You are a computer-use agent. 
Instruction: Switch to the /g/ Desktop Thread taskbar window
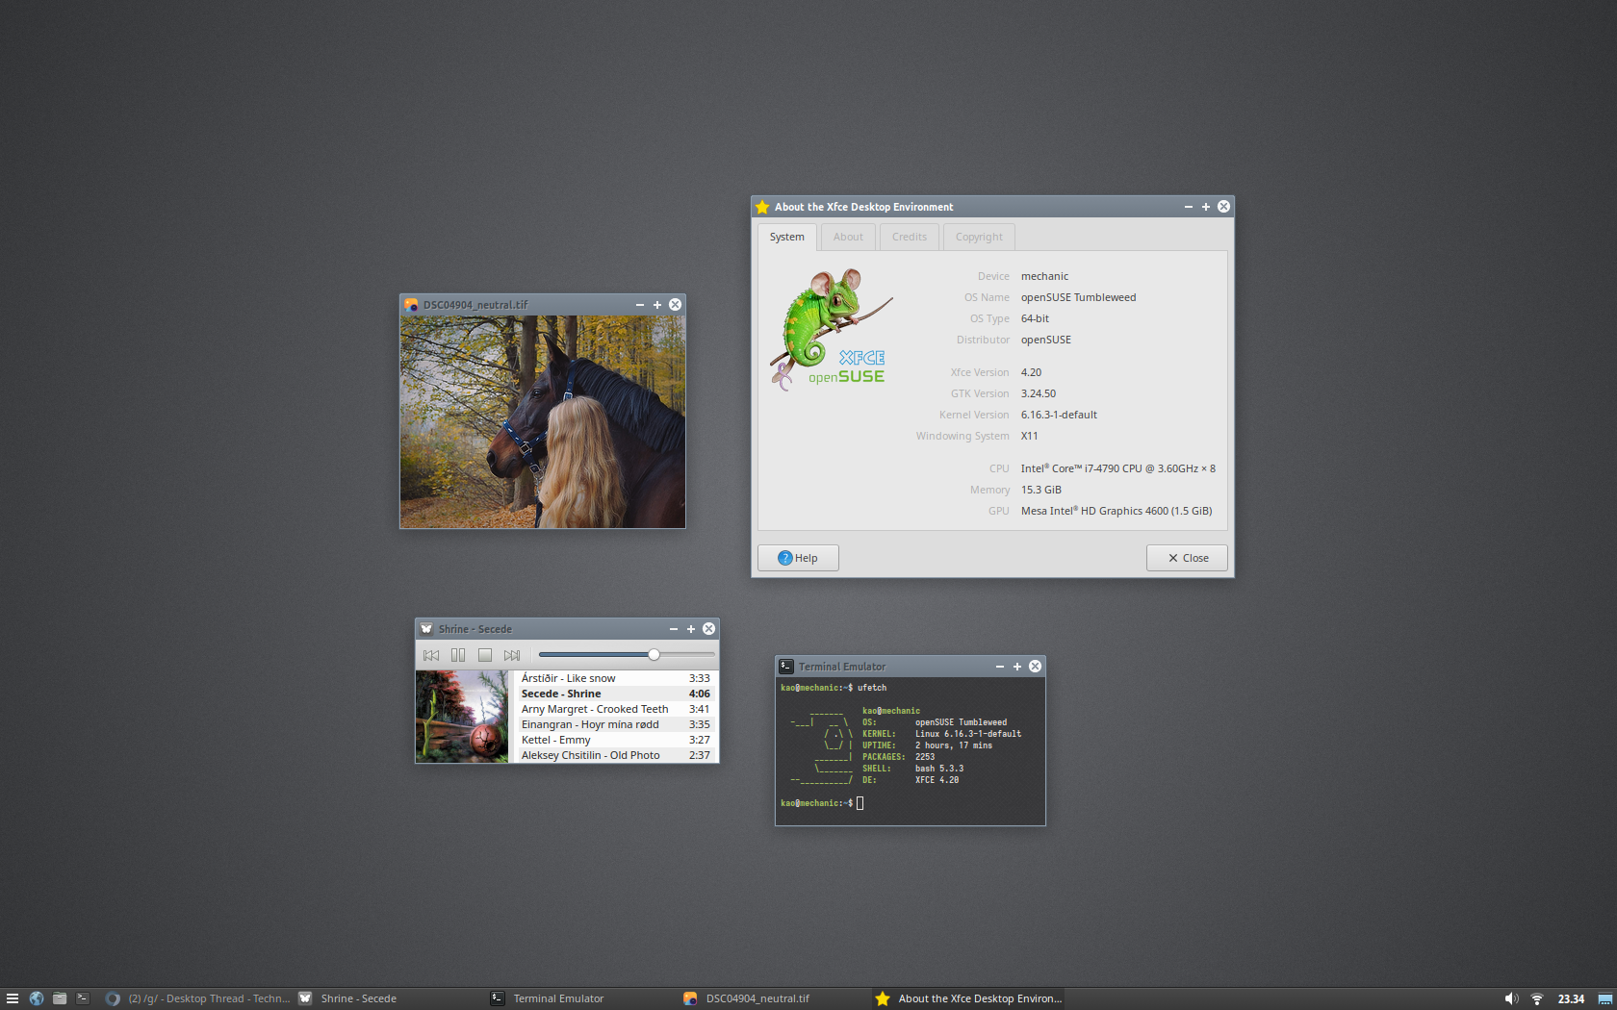(197, 998)
